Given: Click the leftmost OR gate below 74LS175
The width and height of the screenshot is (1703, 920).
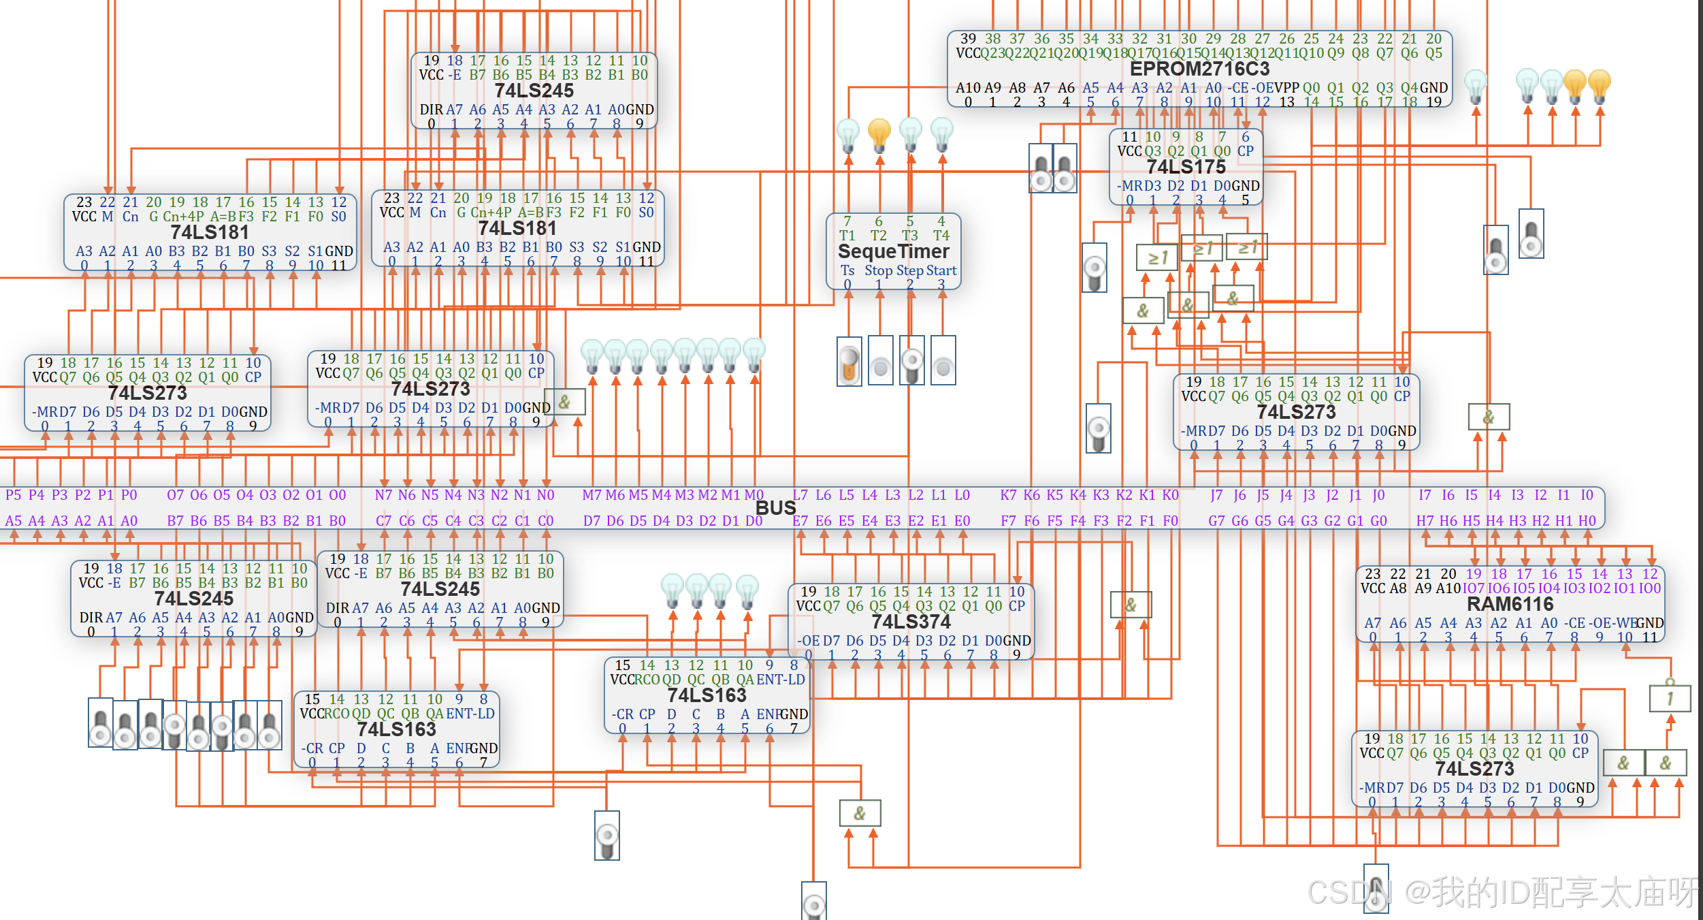Looking at the screenshot, I should click(x=1156, y=257).
